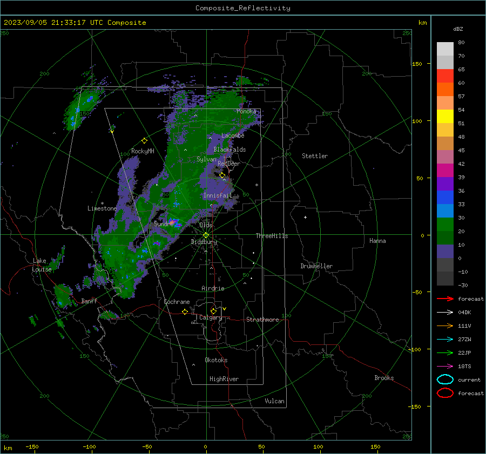Click the light gray 70-80 dBZ swatch
The height and width of the screenshot is (454, 486).
pos(445,49)
